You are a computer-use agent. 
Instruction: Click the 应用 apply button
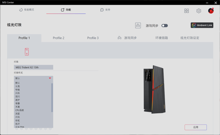pyautogui.click(x=196, y=127)
